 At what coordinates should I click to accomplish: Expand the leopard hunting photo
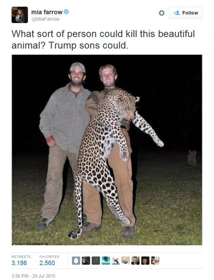(107, 150)
